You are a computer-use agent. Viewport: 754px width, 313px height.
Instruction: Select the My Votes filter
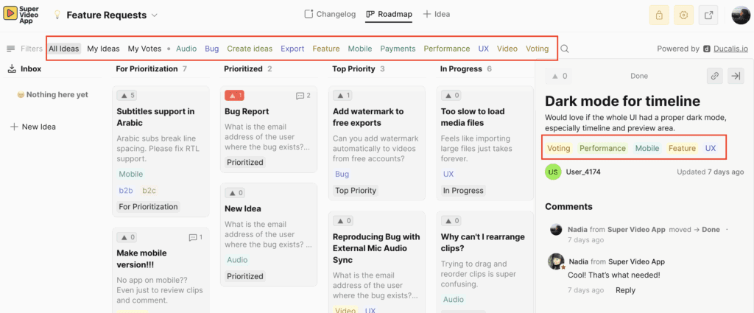(144, 49)
